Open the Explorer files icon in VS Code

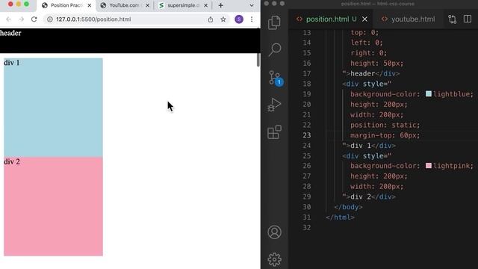(274, 22)
